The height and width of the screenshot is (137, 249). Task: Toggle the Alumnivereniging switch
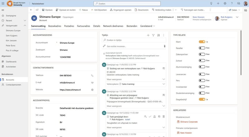click(x=202, y=67)
